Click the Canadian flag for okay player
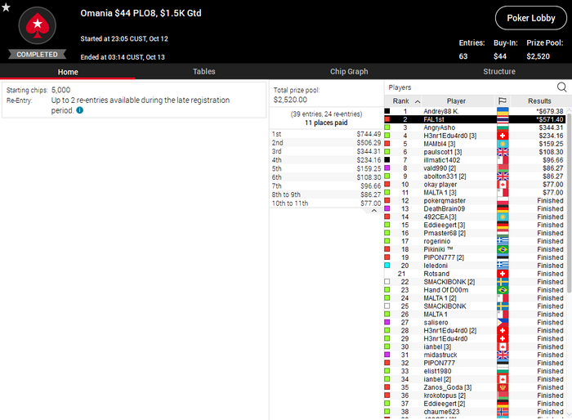This screenshot has width=572, height=420. click(503, 185)
